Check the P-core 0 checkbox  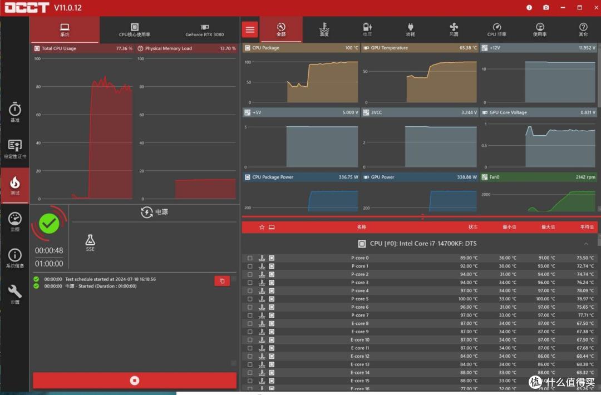tap(250, 258)
